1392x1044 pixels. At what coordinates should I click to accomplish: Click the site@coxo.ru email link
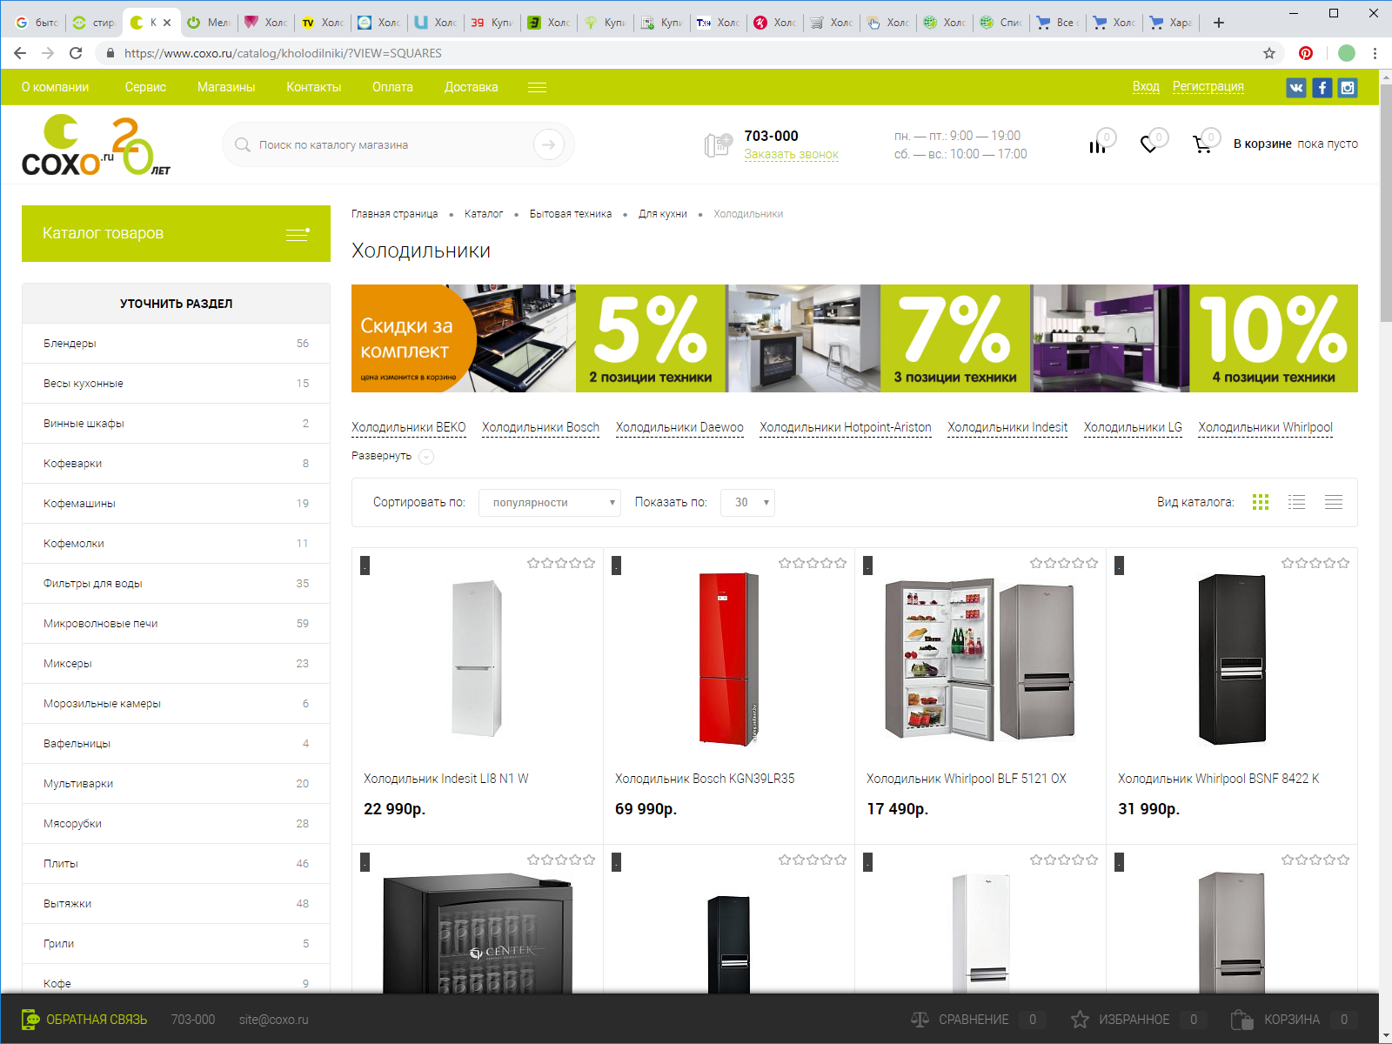[274, 1020]
